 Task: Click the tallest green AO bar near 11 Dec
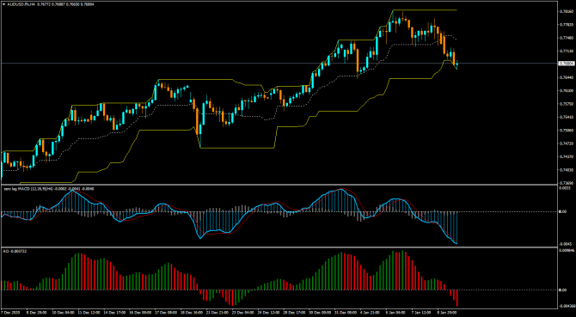click(78, 271)
